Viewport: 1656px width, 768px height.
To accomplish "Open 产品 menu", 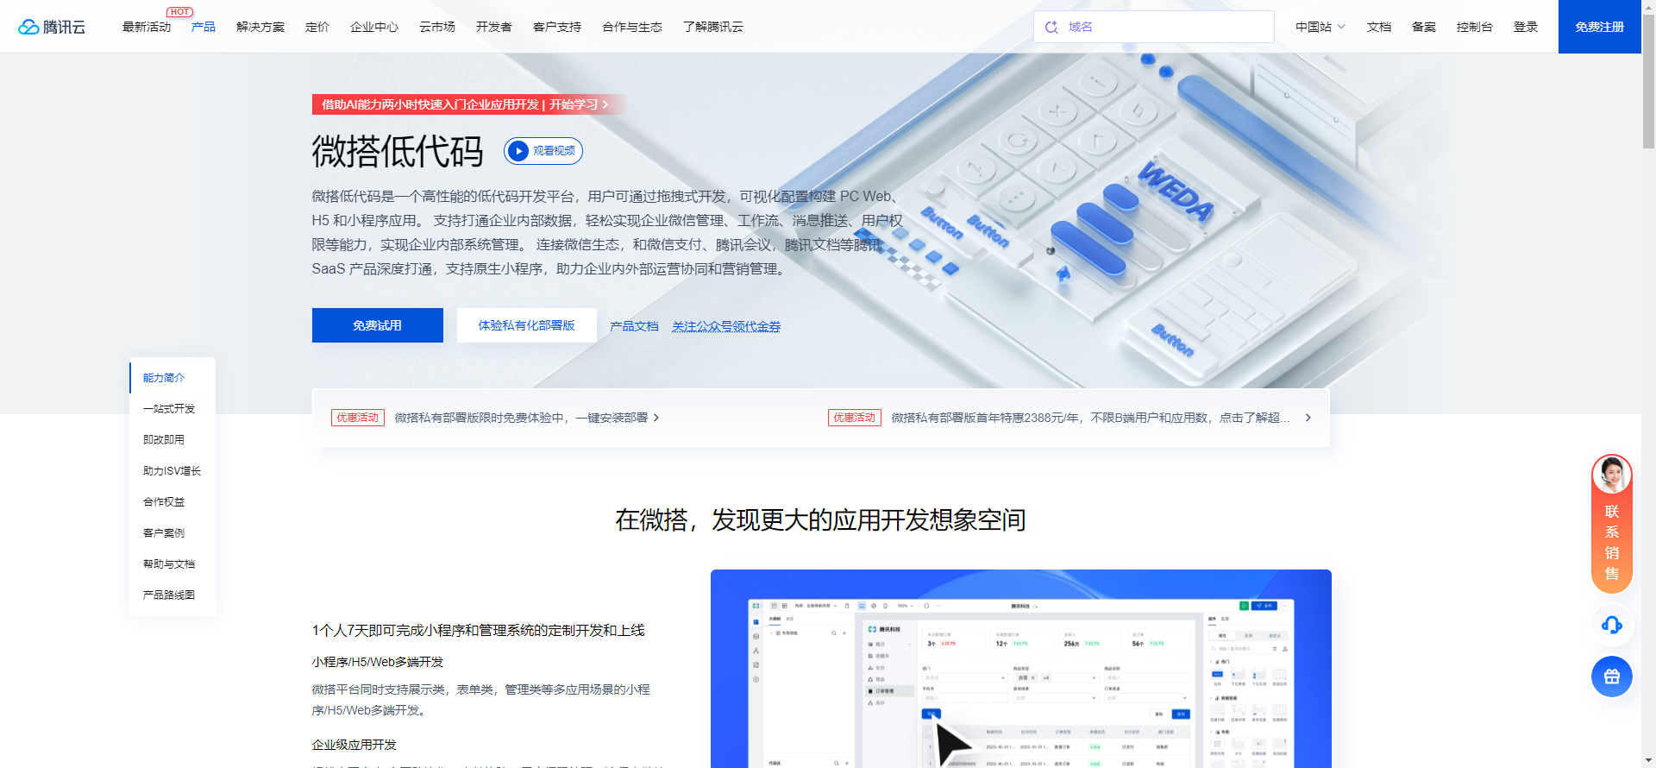I will [204, 27].
